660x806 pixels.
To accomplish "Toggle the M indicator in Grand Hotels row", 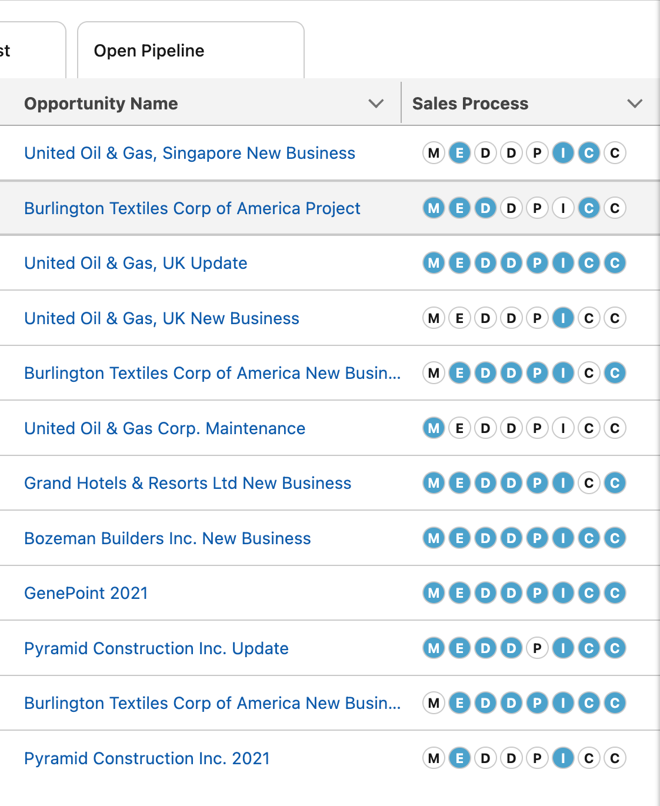I will coord(434,483).
